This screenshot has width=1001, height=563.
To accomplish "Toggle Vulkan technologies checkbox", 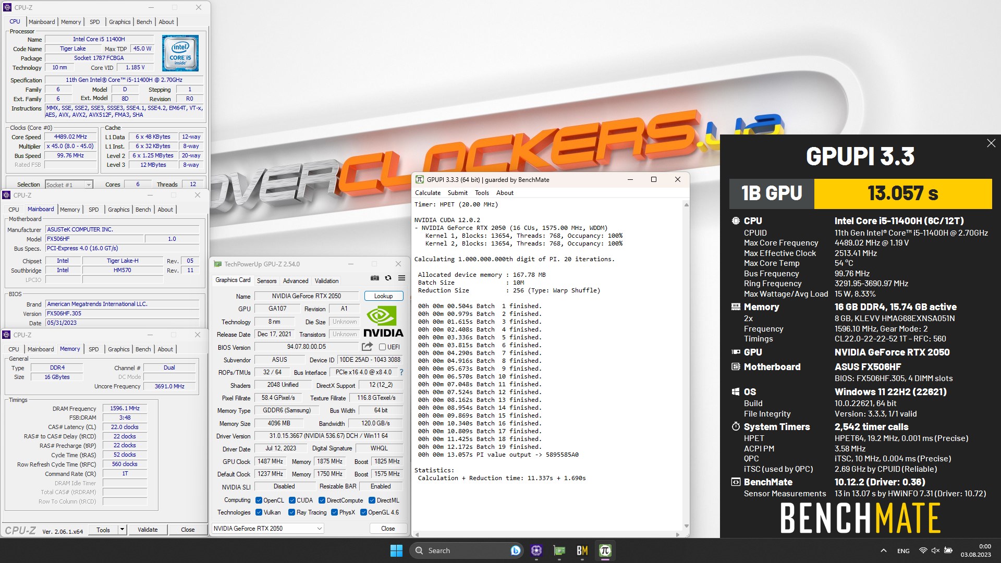I will (259, 512).
